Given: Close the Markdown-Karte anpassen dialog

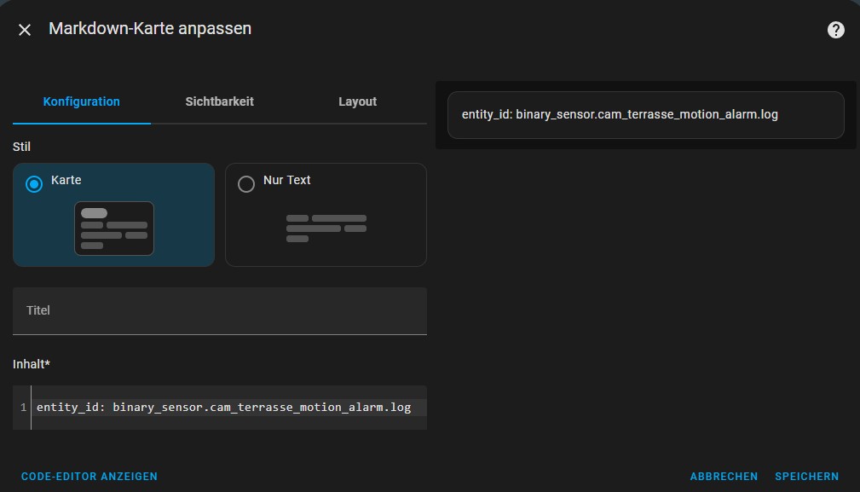Looking at the screenshot, I should (x=25, y=30).
